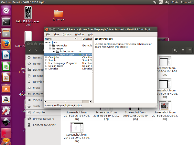Screen dimensions: 194x145
Task: Open the network connection indicator
Action: [155, 2]
